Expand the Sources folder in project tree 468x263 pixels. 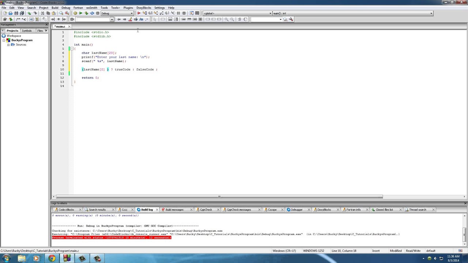point(8,45)
